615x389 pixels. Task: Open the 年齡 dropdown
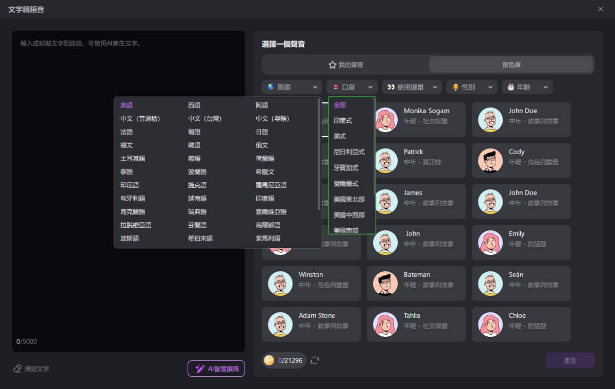(x=527, y=87)
